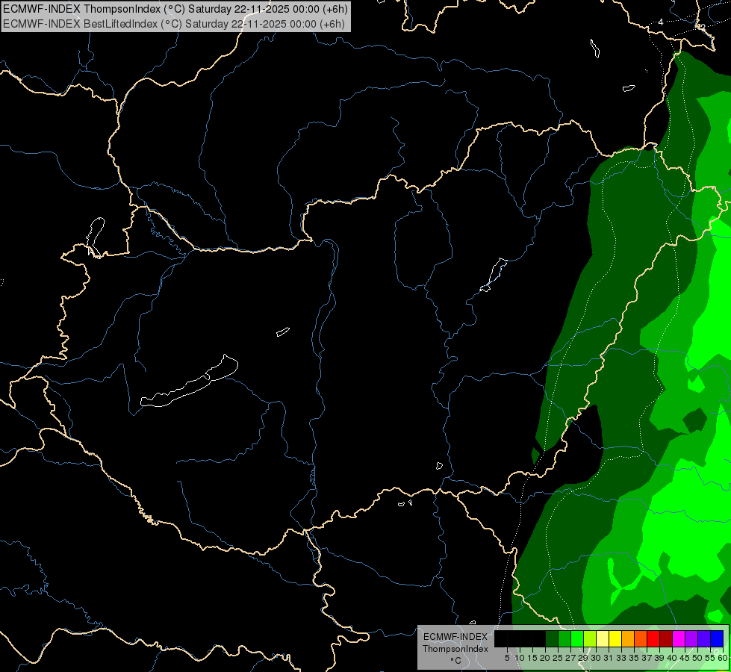Click the Lake Neusiedl outline near western border
This screenshot has height=672, width=731.
point(96,237)
